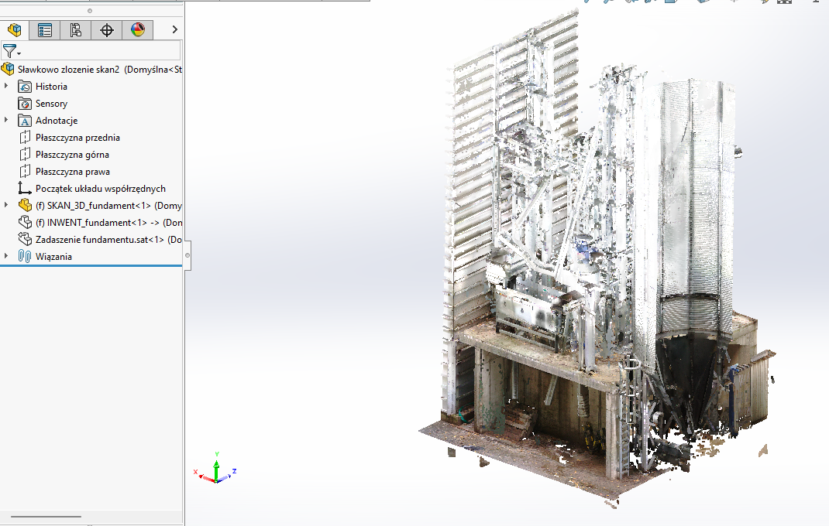The height and width of the screenshot is (526, 829).
Task: Select Płaszczyzna prawa in the tree
Action: [x=73, y=172]
